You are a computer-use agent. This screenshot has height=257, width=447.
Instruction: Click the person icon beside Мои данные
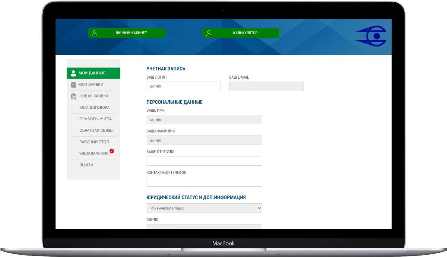73,73
